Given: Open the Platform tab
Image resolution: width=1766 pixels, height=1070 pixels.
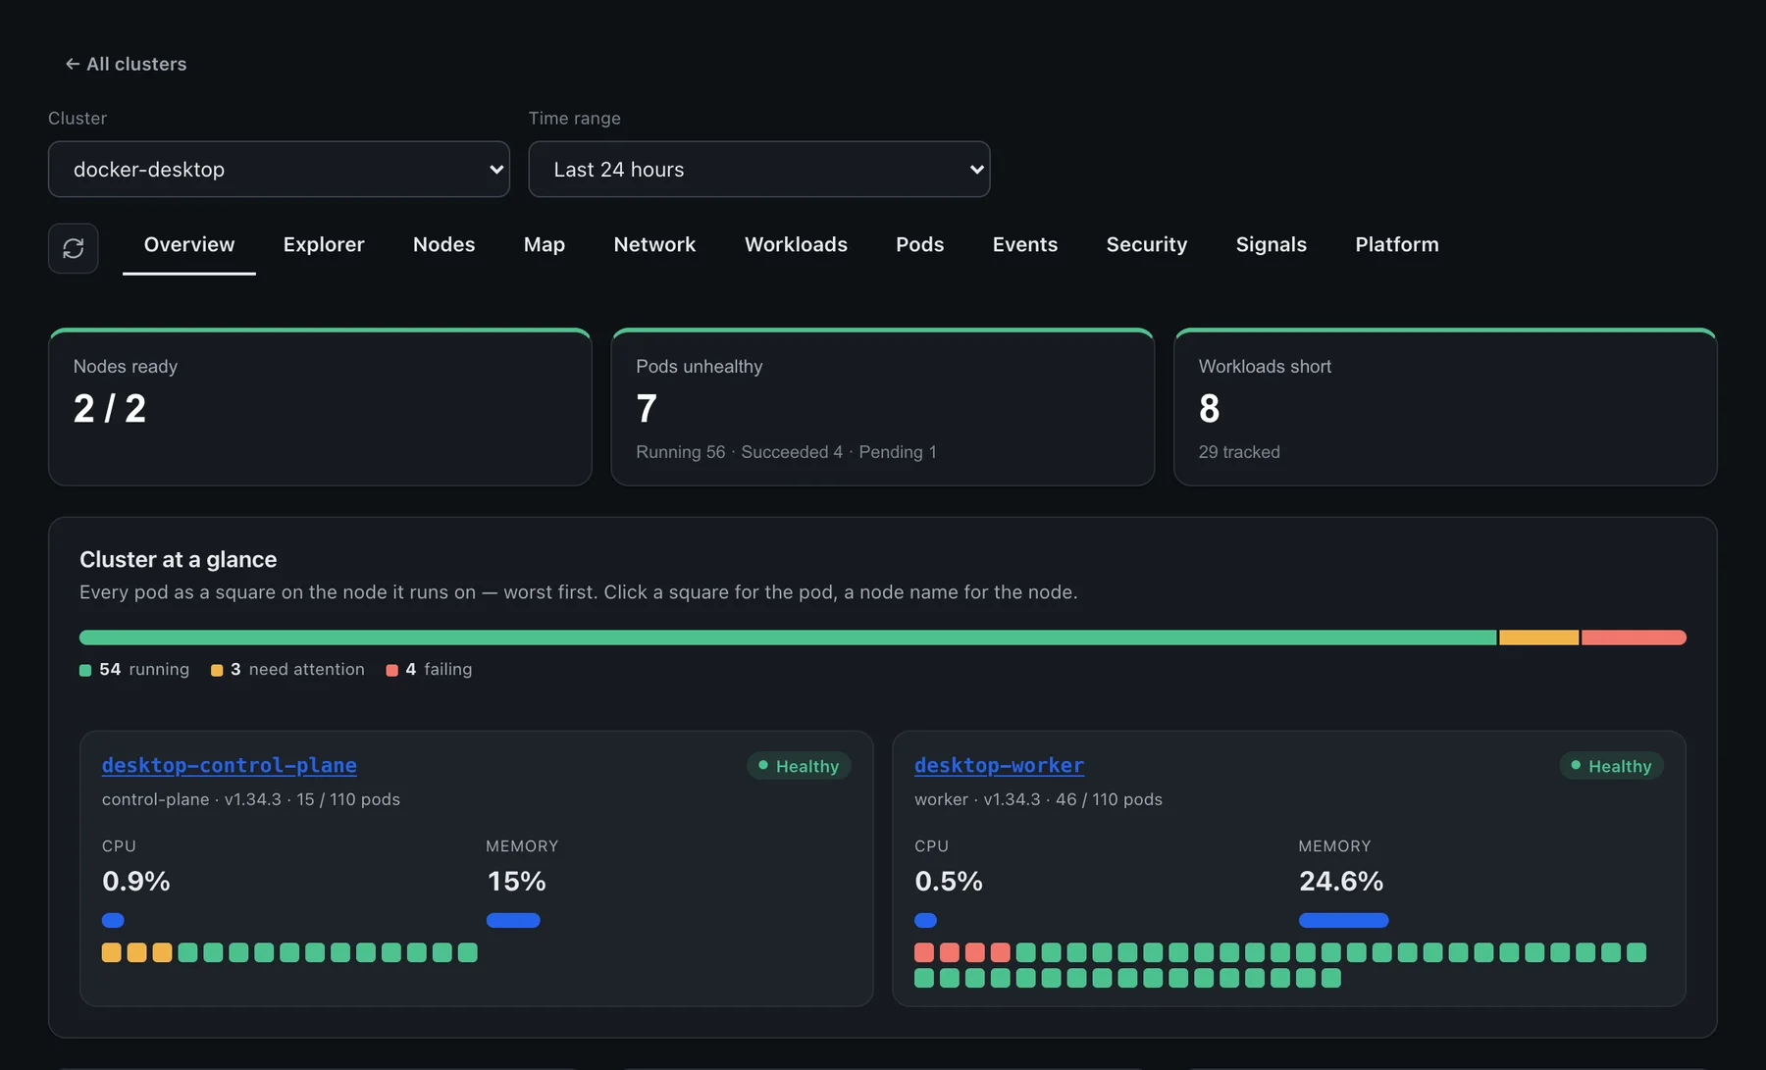Looking at the screenshot, I should [1397, 244].
